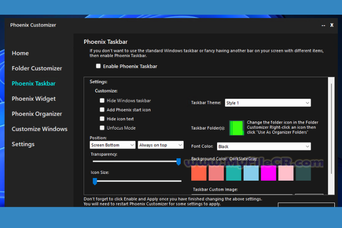Pick the sky blue background swatch

pos(251,173)
